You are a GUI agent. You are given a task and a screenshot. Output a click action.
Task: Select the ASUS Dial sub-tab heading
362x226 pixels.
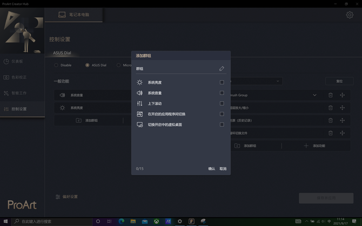62,53
